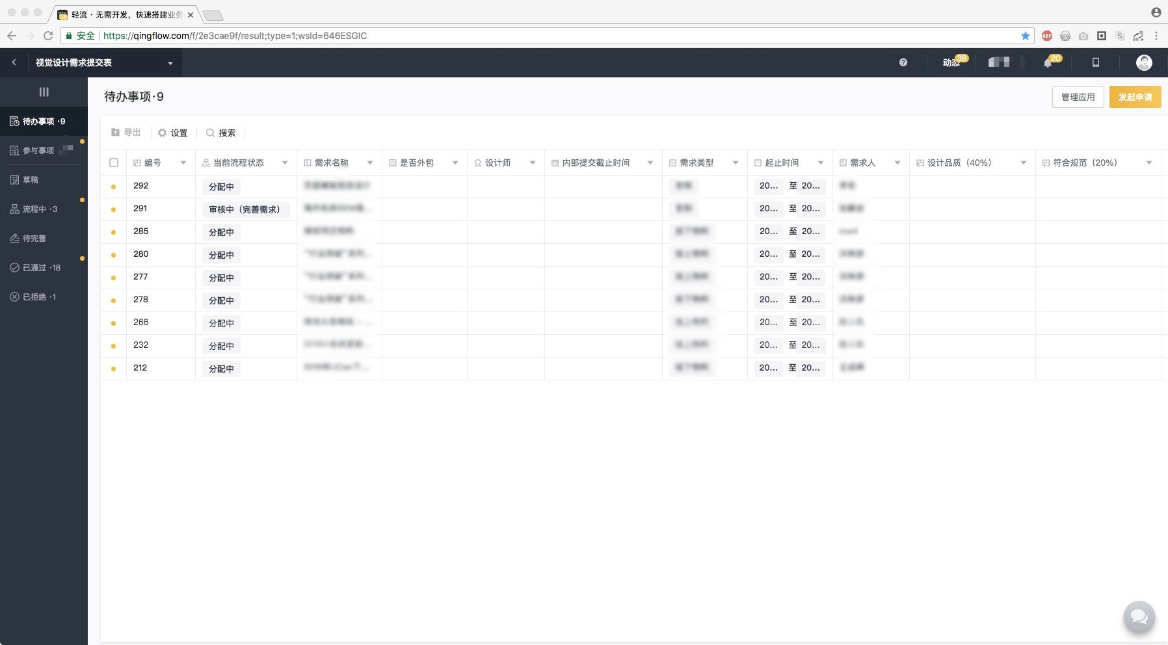Select 待办事项 ·9 sidebar item
This screenshot has width=1168, height=645.
(44, 121)
